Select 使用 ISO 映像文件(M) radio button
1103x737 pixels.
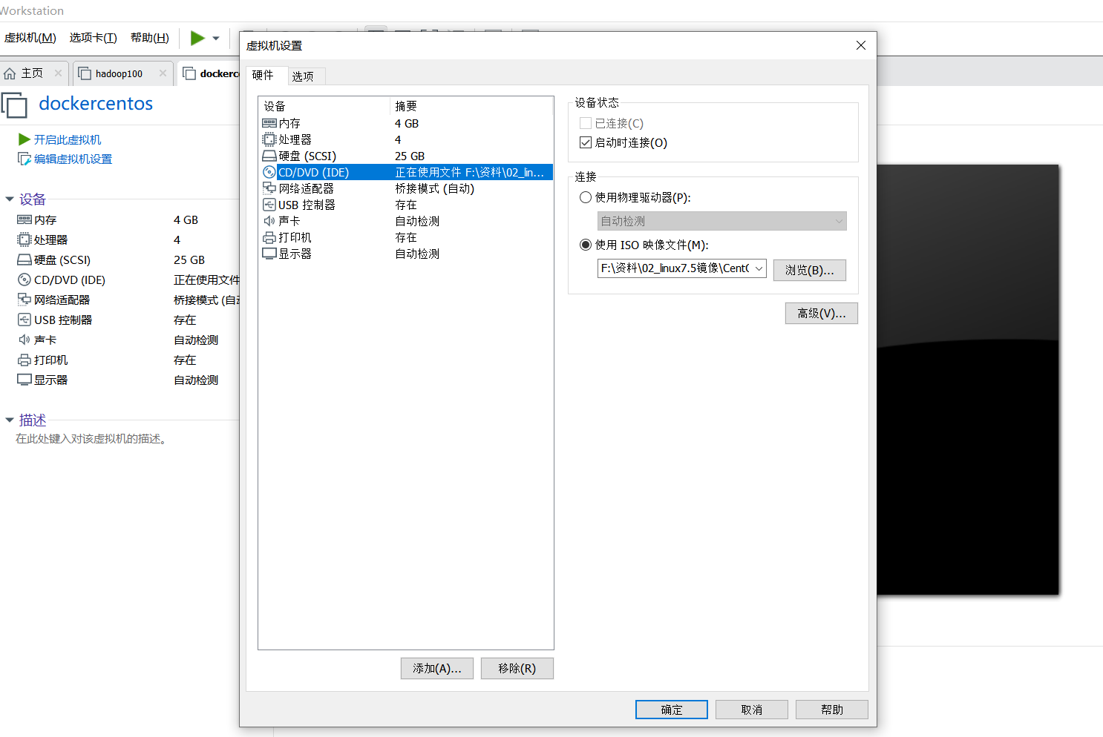click(x=586, y=245)
